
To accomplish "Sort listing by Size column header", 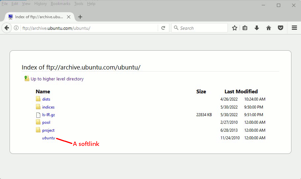I will [201, 91].
